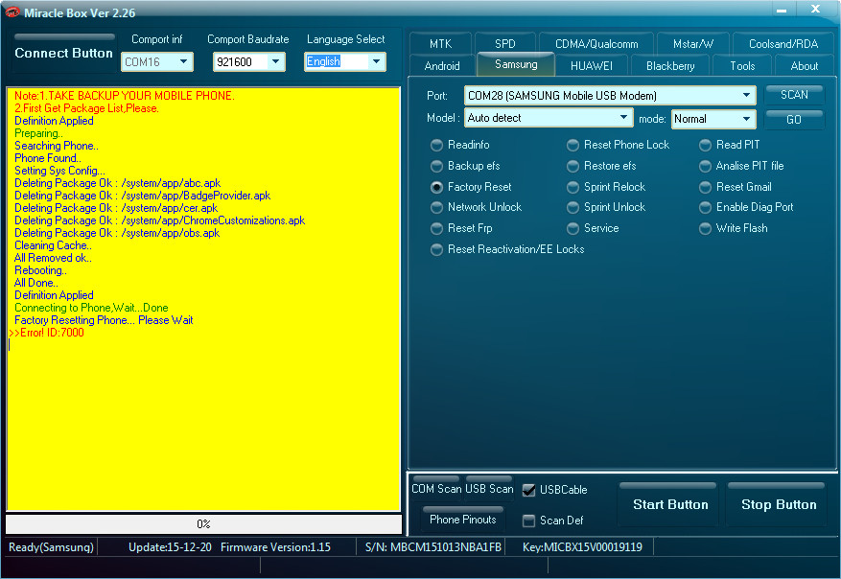Open the mode Normal dropdown
This screenshot has width=841, height=579.
point(746,119)
